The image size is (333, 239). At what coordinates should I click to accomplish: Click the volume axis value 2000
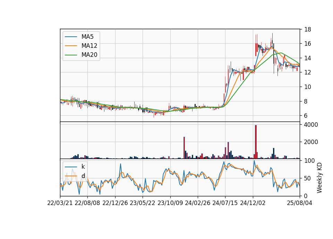311,142
